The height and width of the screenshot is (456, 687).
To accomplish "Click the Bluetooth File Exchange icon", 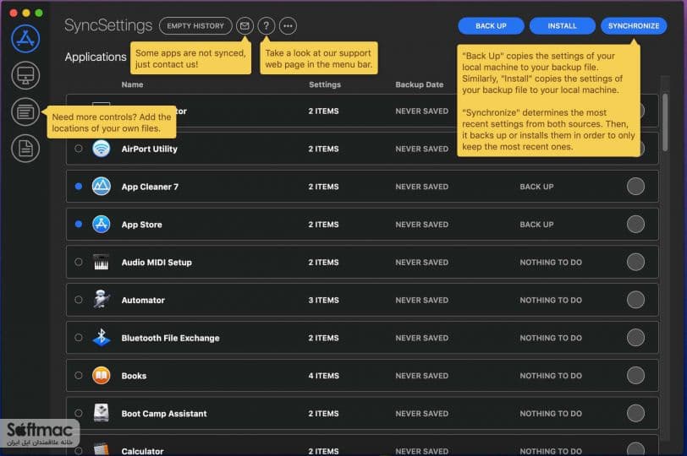I will pos(102,338).
